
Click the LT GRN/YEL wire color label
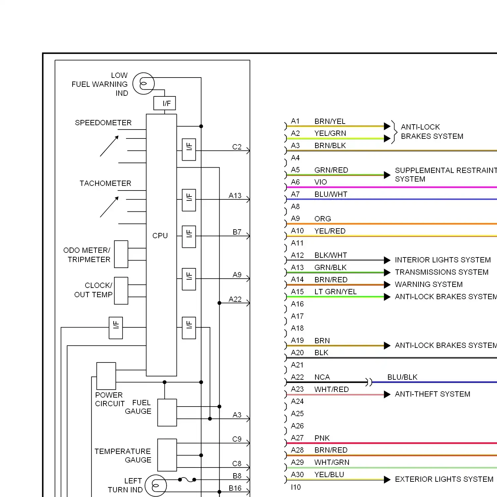(x=336, y=292)
